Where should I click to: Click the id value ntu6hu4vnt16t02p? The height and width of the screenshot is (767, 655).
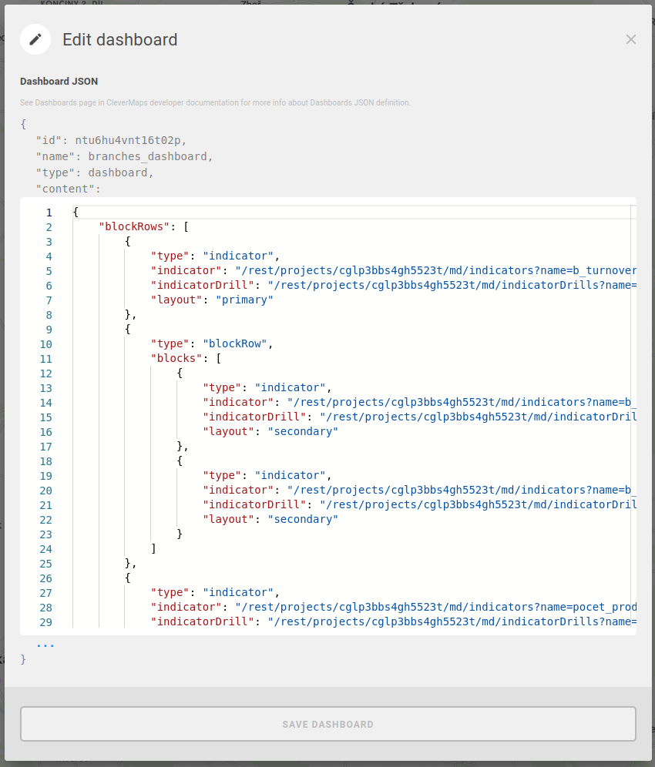(x=130, y=140)
